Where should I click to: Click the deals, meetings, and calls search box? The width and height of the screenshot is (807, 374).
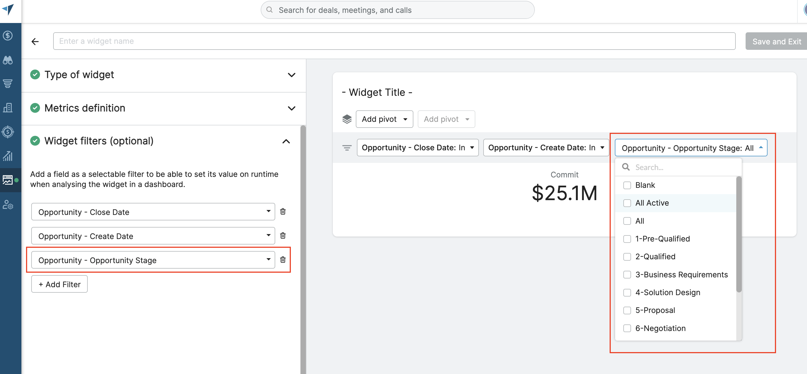coord(397,10)
